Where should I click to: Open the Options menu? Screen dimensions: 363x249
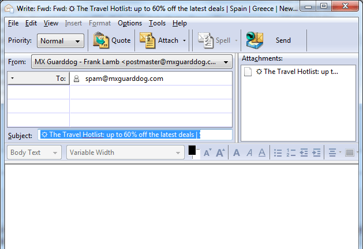click(129, 23)
